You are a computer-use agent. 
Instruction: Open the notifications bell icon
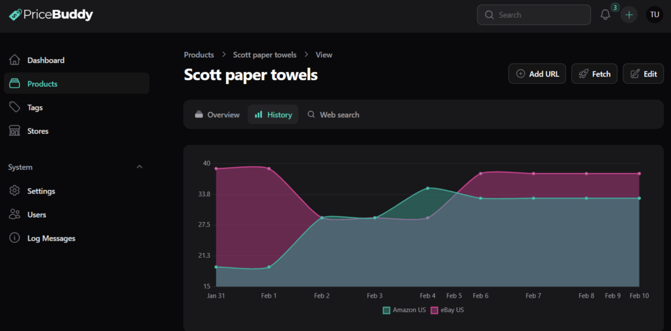[x=605, y=15]
